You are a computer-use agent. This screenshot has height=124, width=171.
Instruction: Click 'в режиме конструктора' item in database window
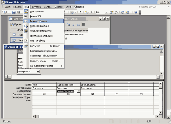pyautogui.click(x=76, y=30)
